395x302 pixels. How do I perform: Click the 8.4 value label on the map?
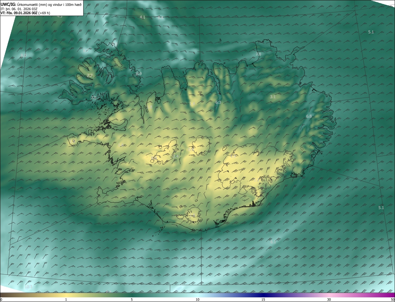point(161,18)
